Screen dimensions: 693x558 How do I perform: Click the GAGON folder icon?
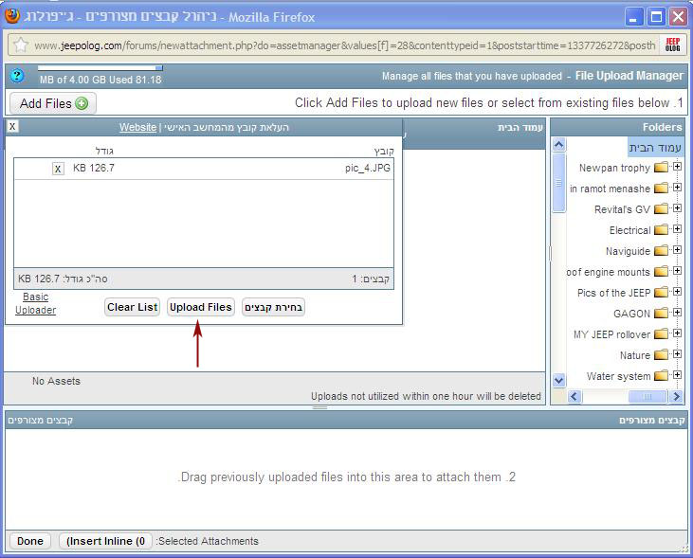(661, 314)
